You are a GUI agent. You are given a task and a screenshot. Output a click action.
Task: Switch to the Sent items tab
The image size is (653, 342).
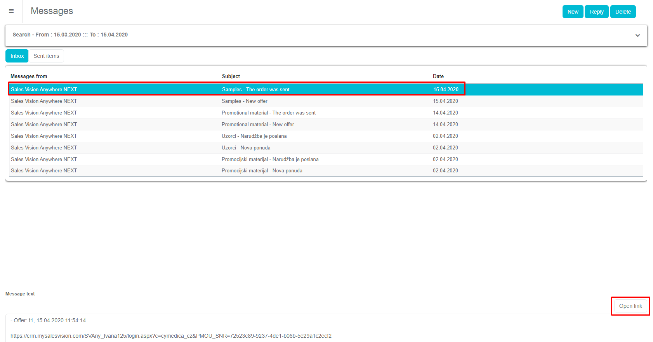click(x=46, y=56)
